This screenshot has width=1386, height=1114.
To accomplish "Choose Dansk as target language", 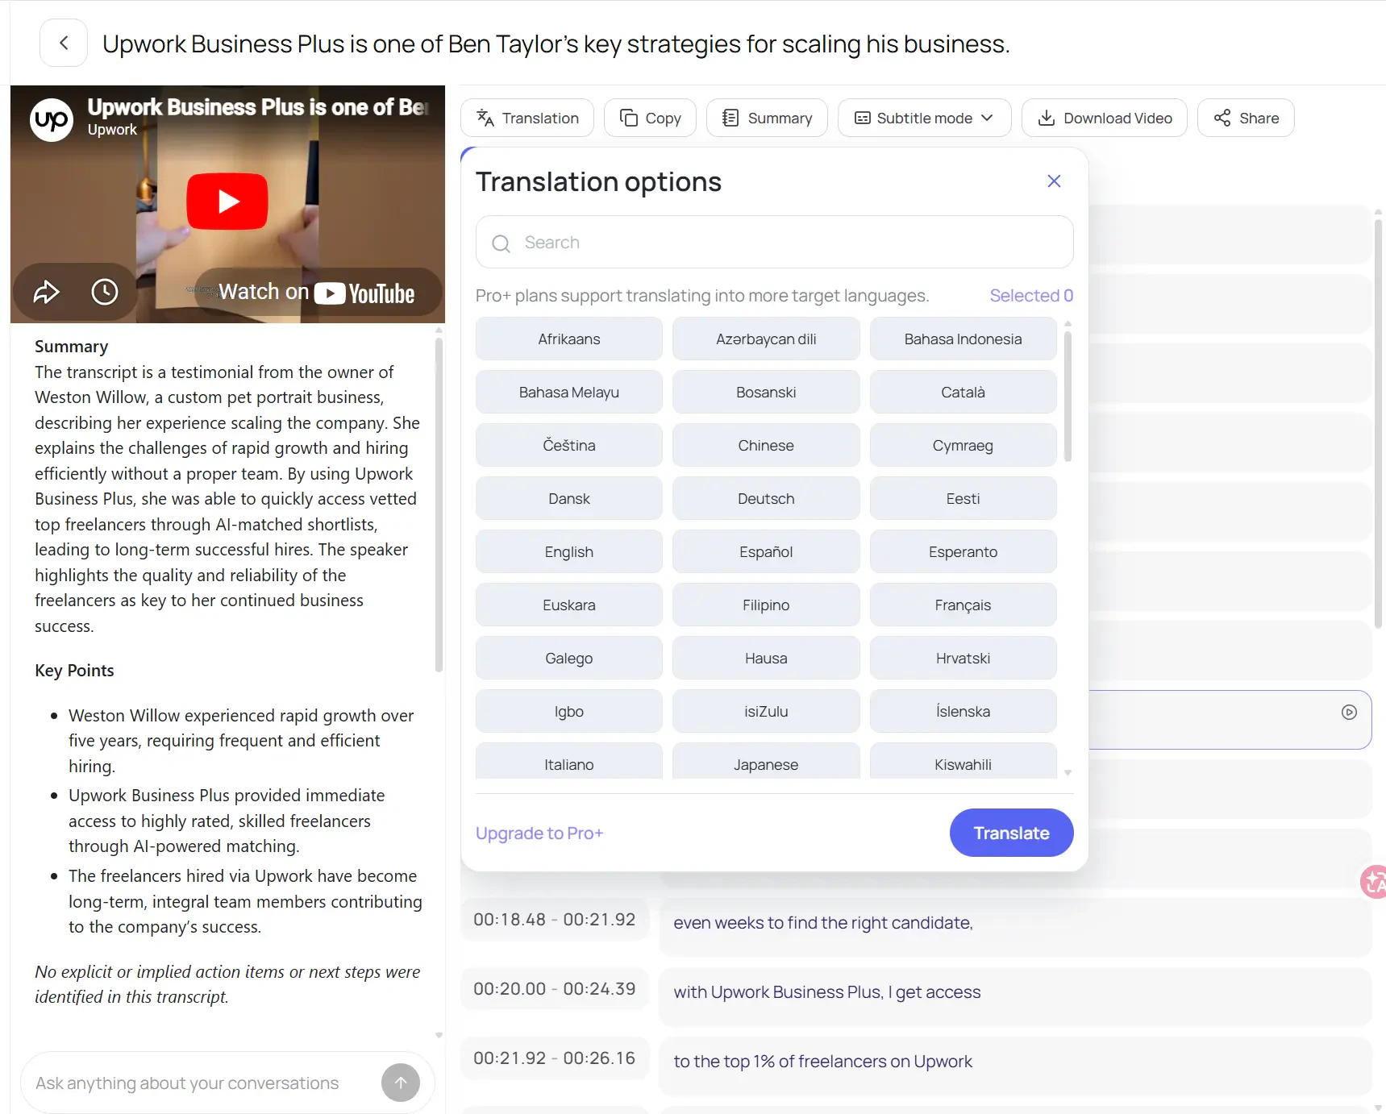I will pos(569,498).
